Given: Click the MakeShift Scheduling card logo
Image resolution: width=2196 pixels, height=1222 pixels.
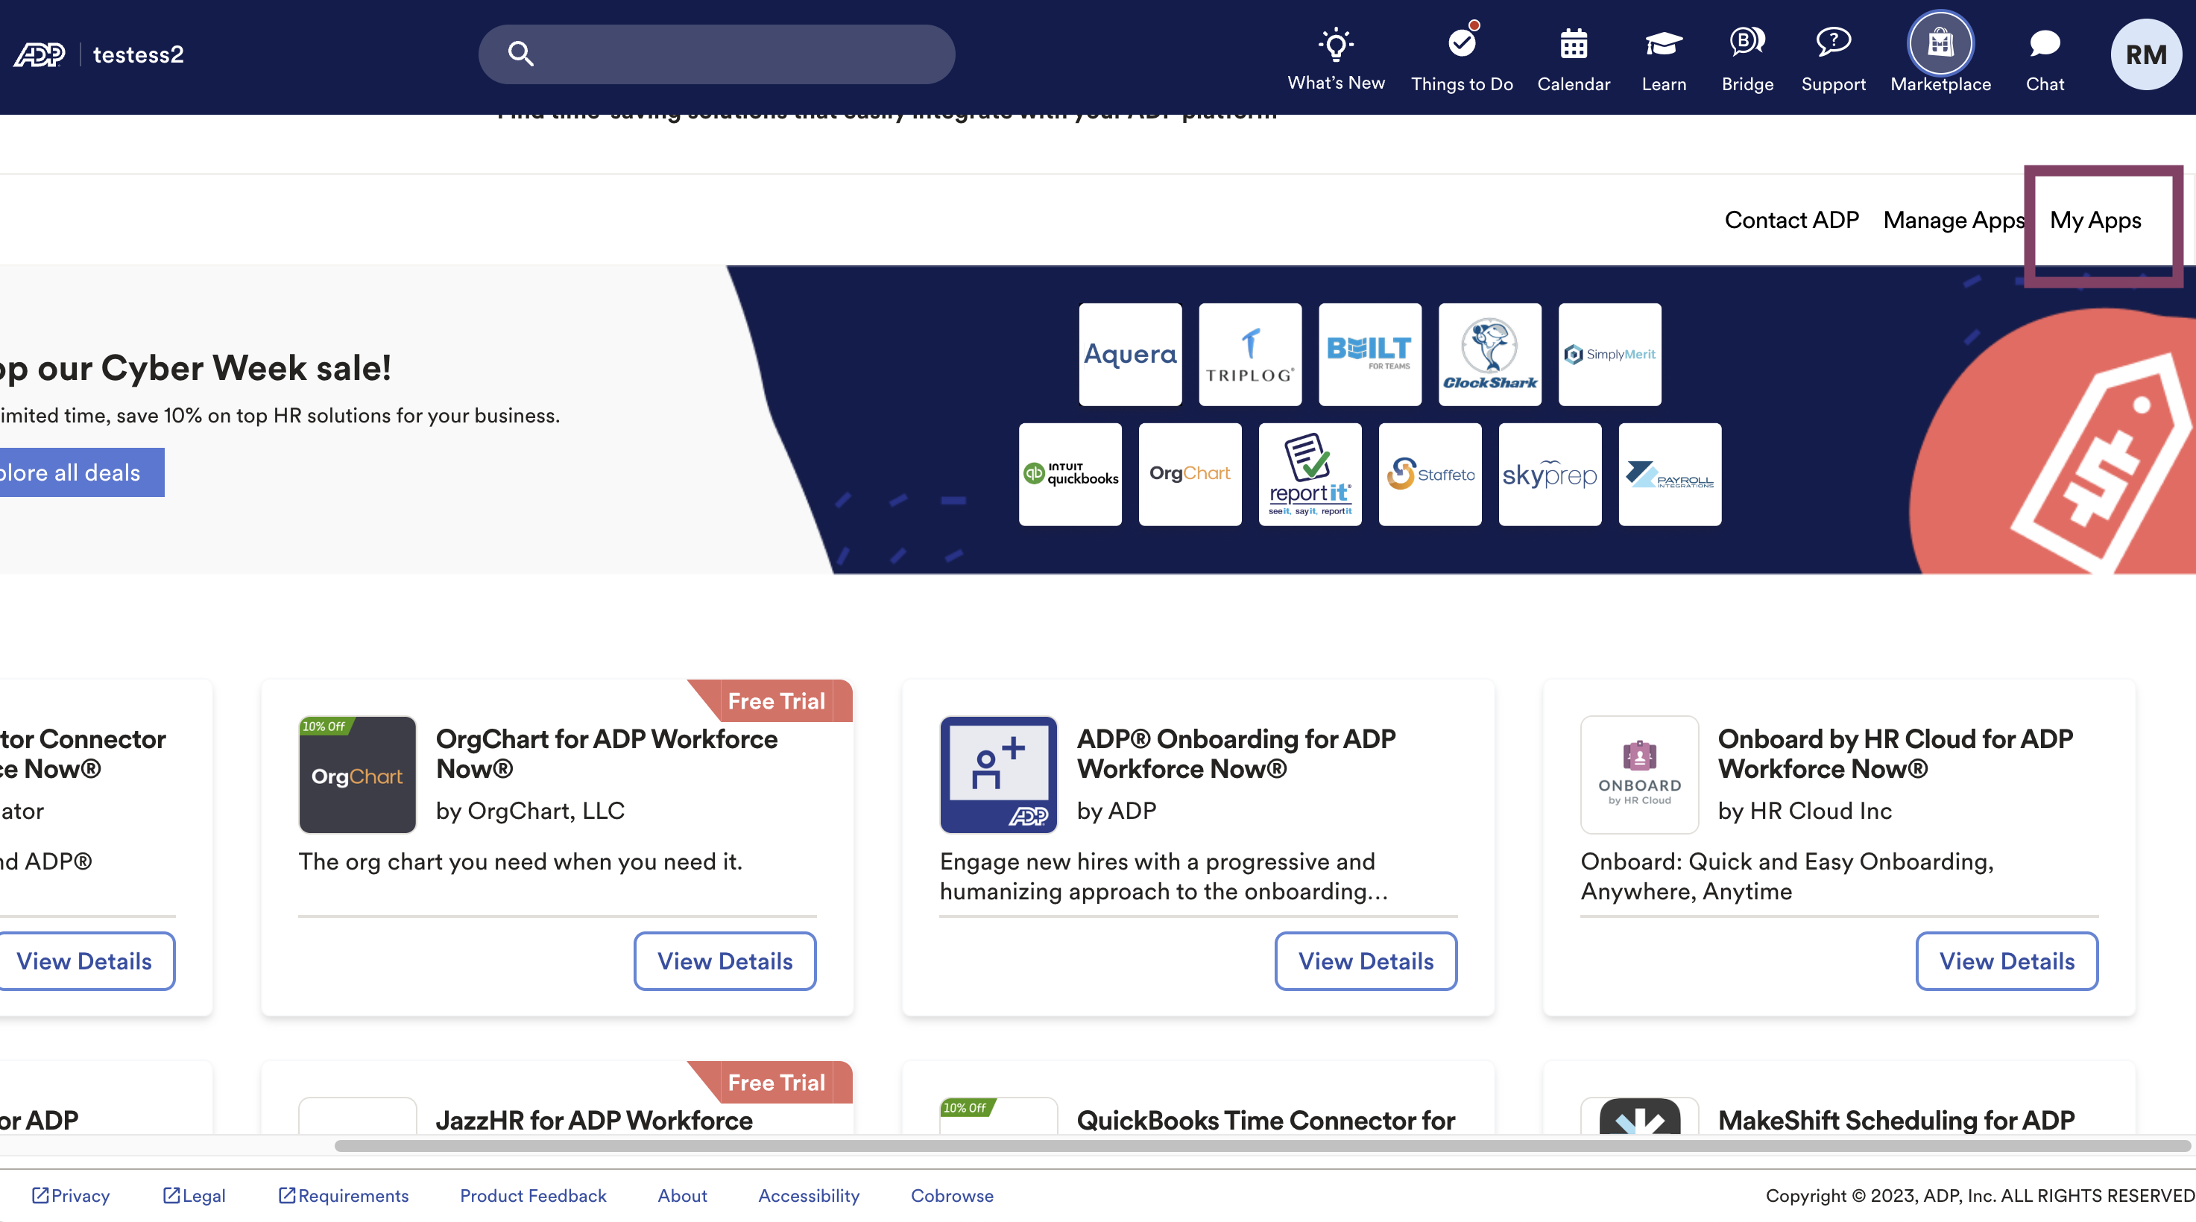Looking at the screenshot, I should coord(1639,1115).
